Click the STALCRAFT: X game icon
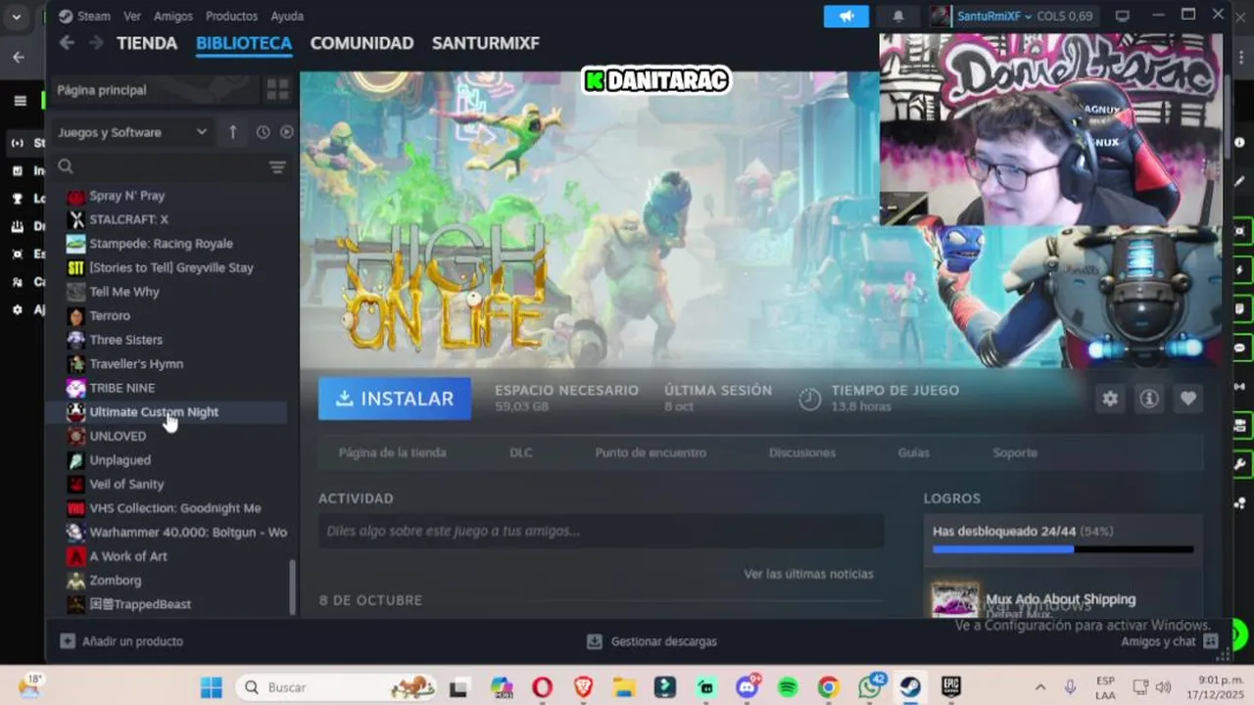The image size is (1254, 705). coord(75,219)
